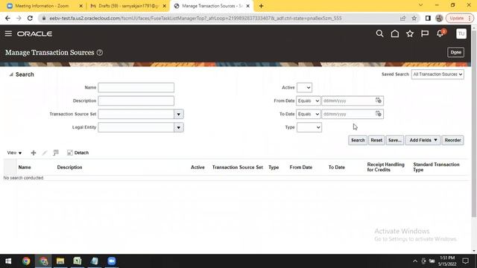Open the Add Fields dropdown
This screenshot has height=268, width=477.
click(423, 140)
